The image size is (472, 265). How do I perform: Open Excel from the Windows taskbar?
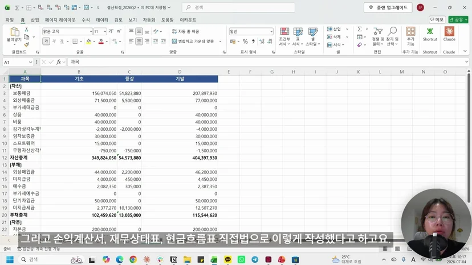(214, 259)
